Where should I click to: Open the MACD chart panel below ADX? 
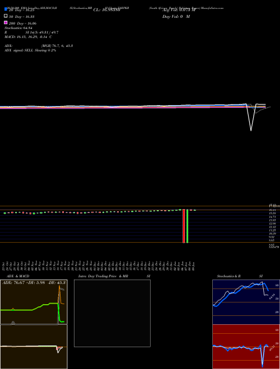[34, 347]
